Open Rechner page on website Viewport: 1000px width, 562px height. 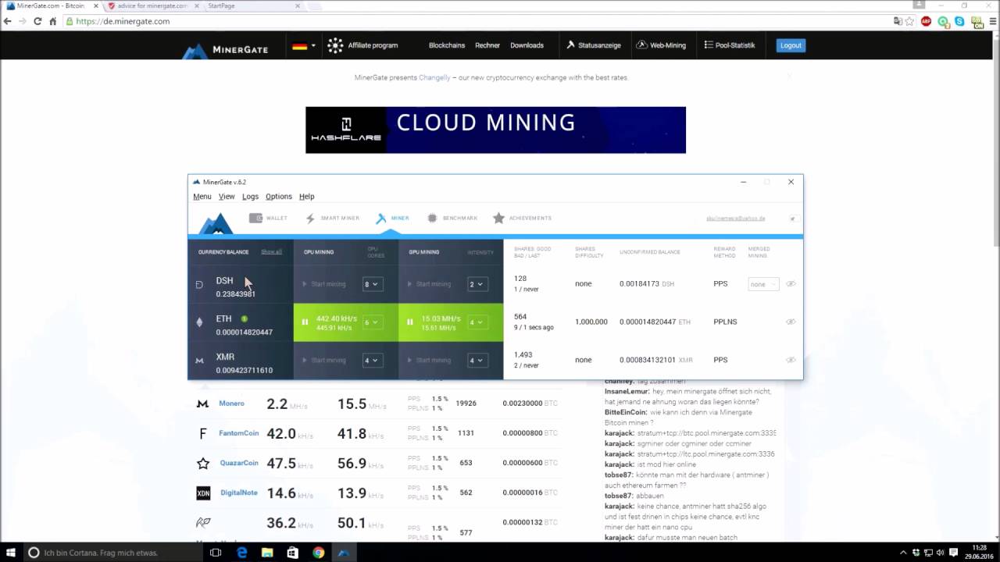coord(487,45)
